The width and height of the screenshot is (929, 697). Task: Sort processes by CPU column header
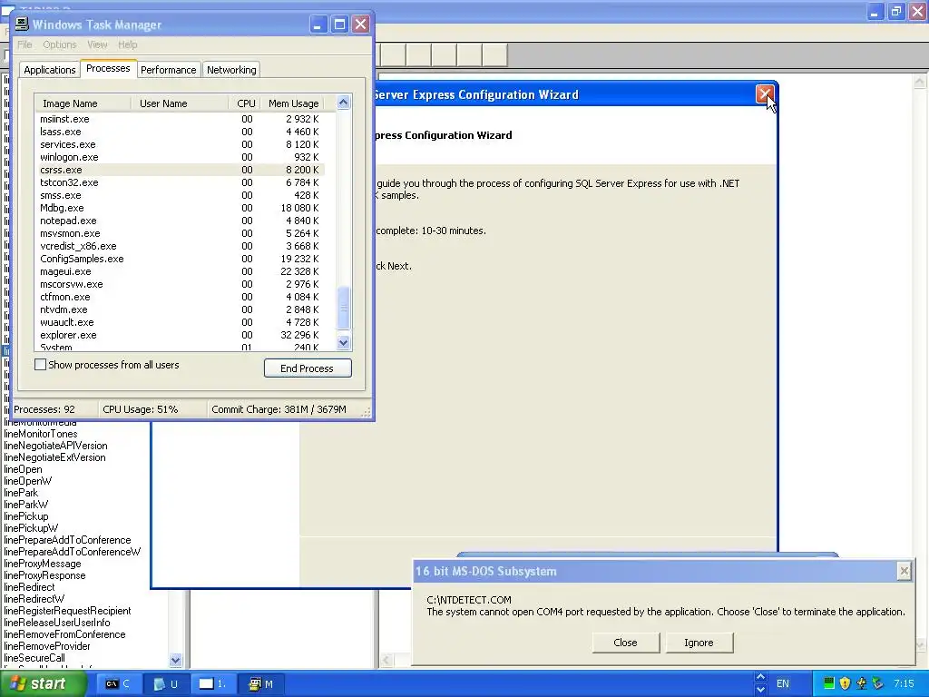(244, 103)
